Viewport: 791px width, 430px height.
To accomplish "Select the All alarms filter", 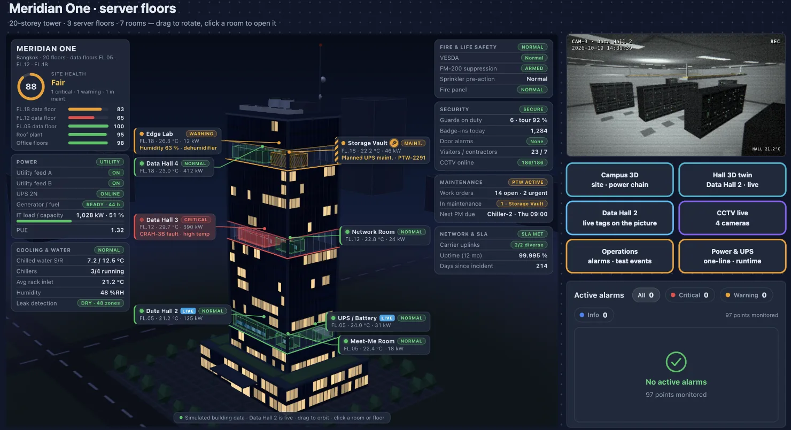I will pos(646,295).
